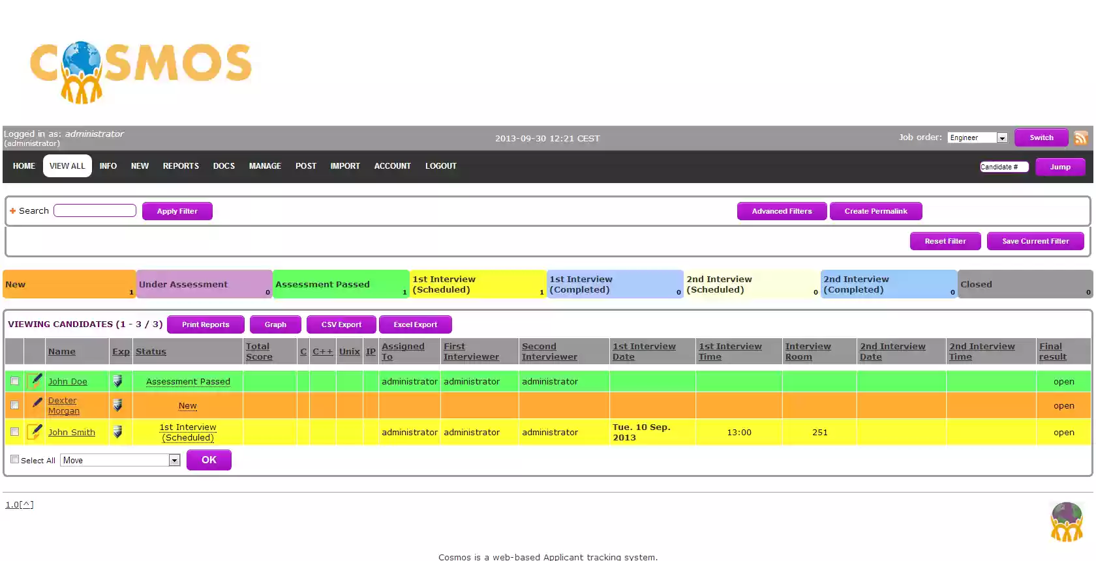This screenshot has height=561, width=1096.
Task: Filter by gray Closed tile
Action: pyautogui.click(x=1026, y=284)
